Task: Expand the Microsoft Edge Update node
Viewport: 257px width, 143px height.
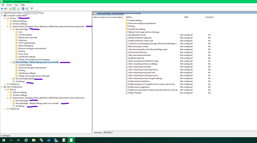Action: [11, 79]
